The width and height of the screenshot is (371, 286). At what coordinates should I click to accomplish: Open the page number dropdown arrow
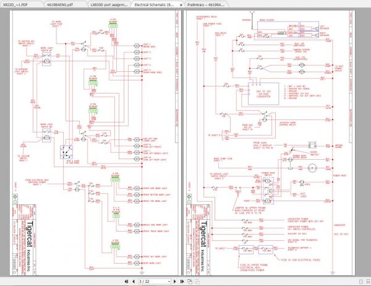(x=169, y=282)
